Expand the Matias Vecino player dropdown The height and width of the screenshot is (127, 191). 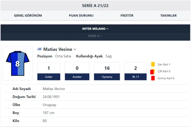click(x=75, y=49)
